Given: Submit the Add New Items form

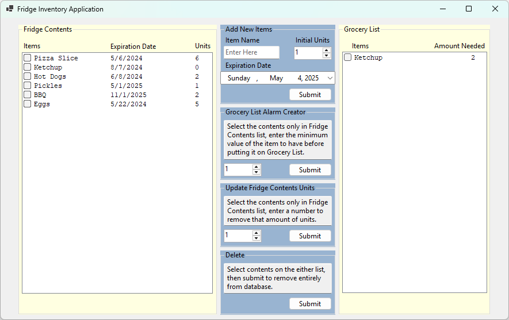Looking at the screenshot, I should pyautogui.click(x=310, y=95).
